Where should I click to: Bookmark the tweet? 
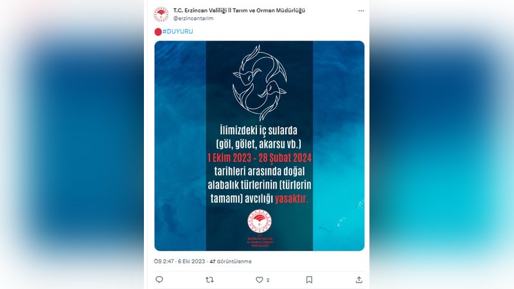[x=309, y=280]
